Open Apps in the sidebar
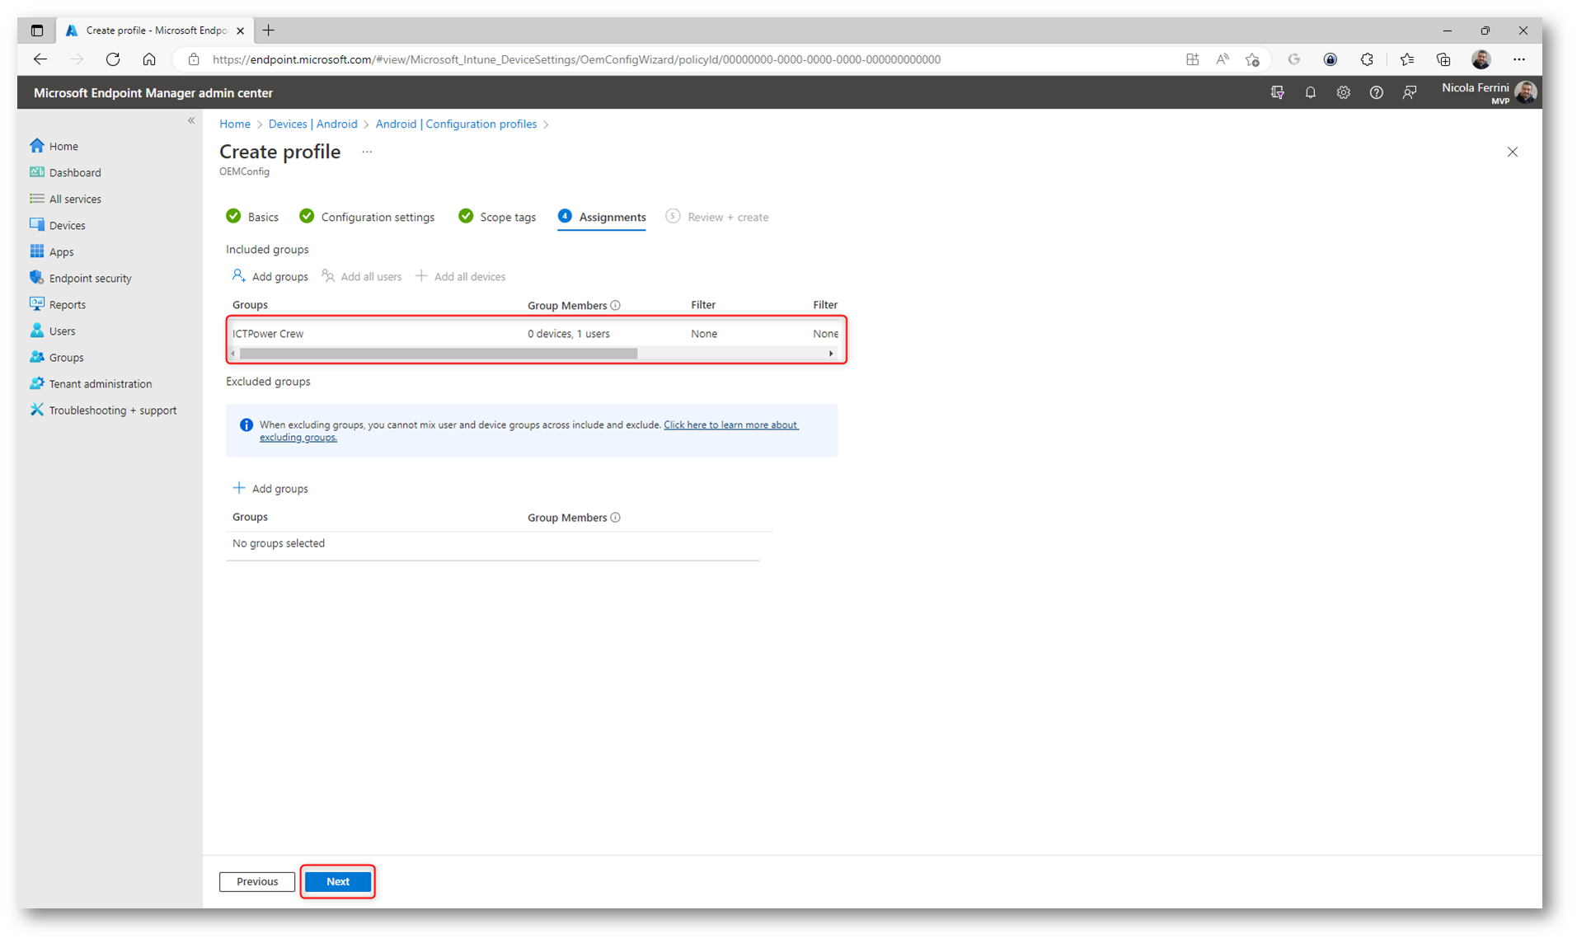Image resolution: width=1577 pixels, height=943 pixels. click(52, 251)
